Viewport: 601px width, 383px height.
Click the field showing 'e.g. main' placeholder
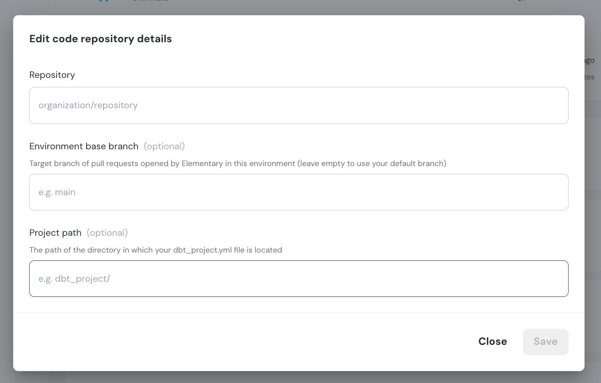click(x=298, y=192)
